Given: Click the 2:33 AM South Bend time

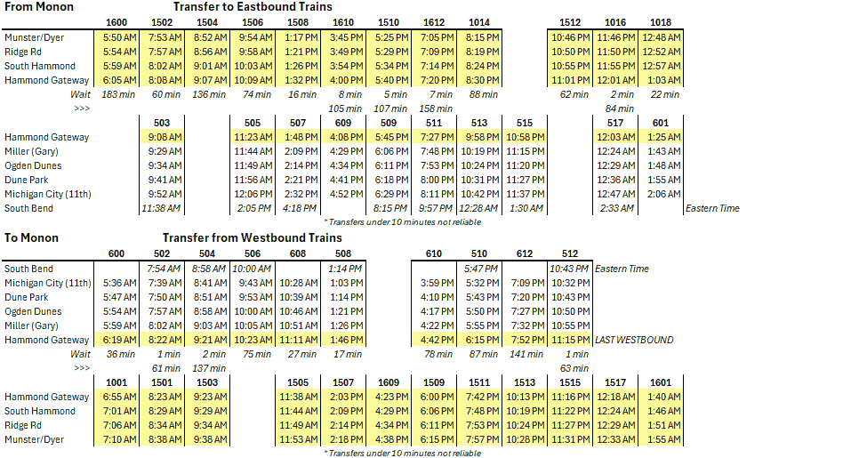Looking at the screenshot, I should 615,208.
